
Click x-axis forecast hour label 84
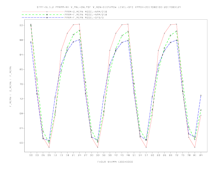click(201, 155)
